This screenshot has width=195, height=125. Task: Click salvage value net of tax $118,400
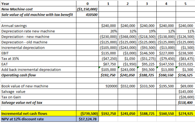(x=185, y=102)
